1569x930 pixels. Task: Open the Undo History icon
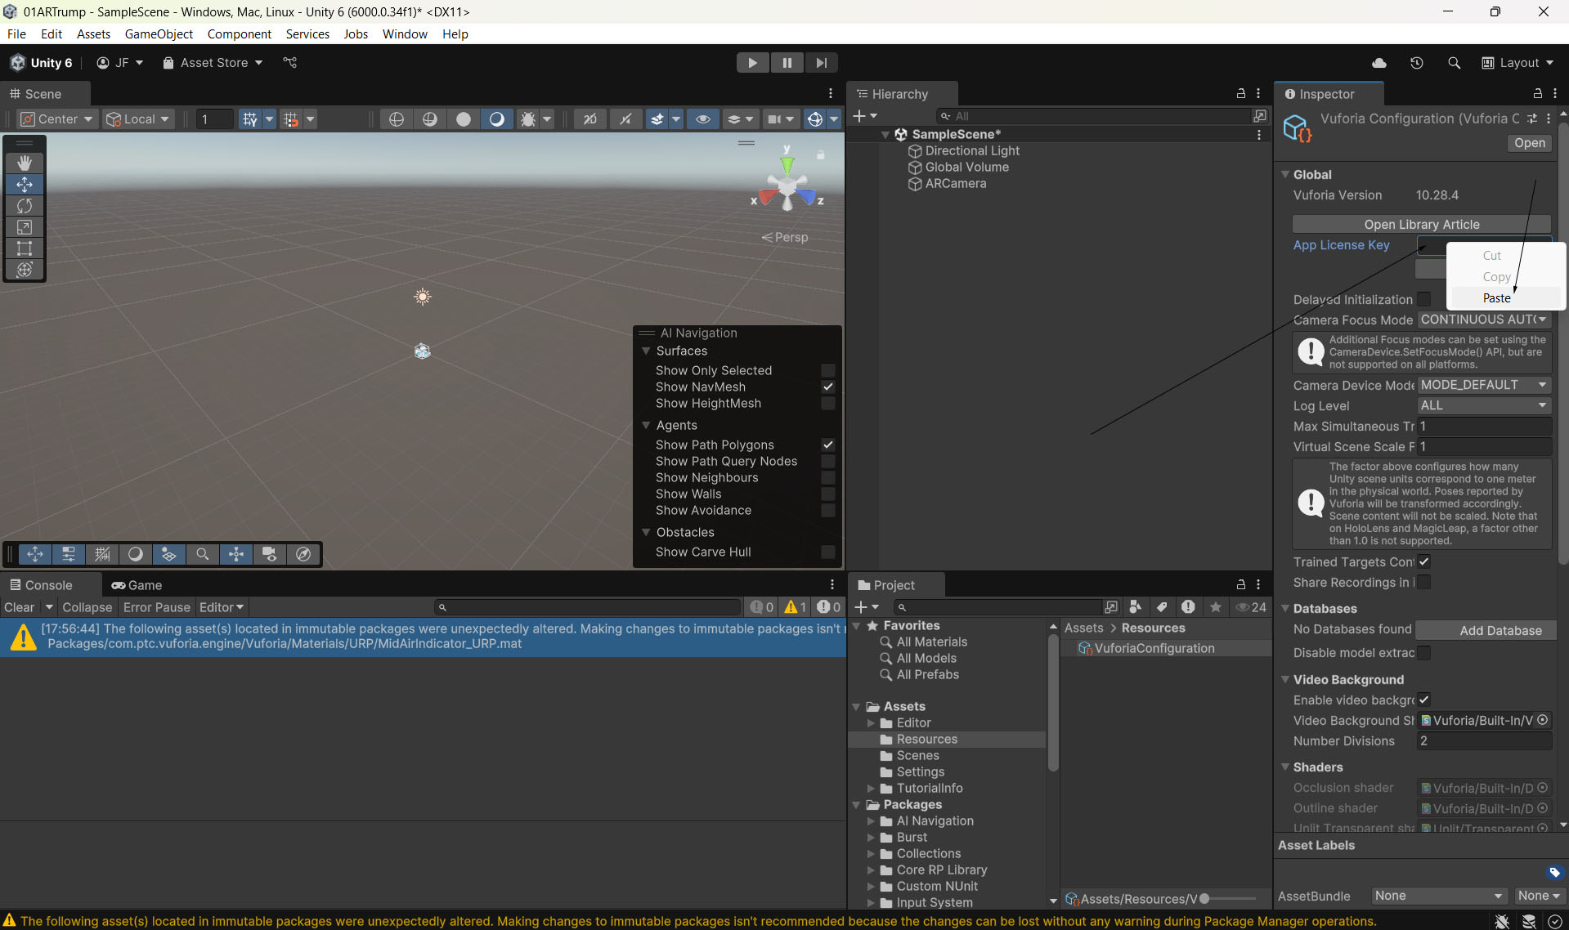coord(1417,63)
